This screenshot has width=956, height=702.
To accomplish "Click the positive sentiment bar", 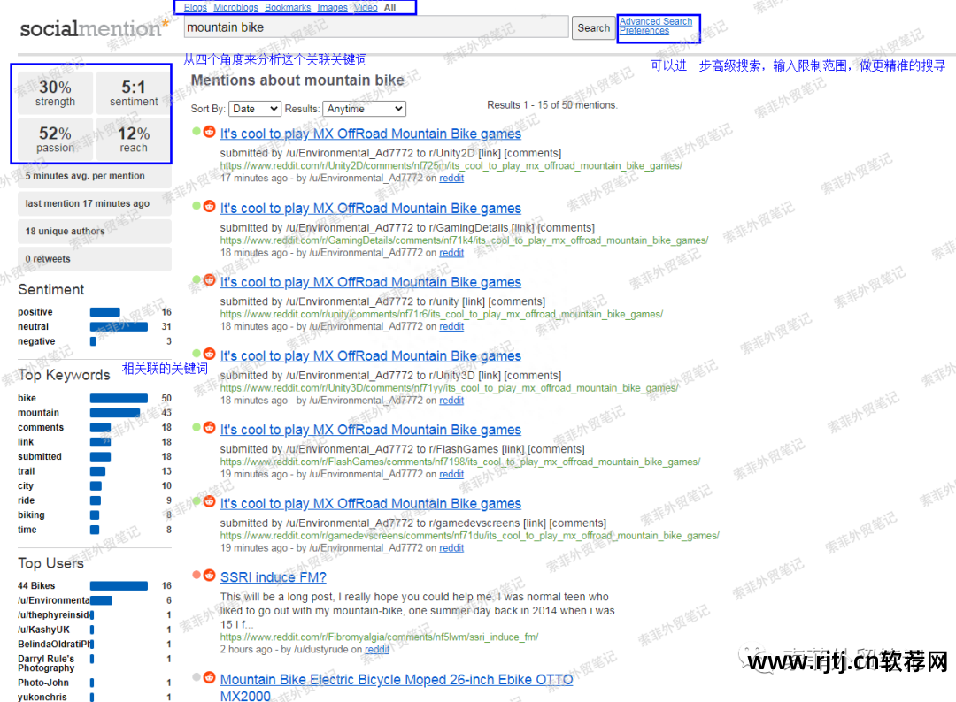I will [104, 312].
